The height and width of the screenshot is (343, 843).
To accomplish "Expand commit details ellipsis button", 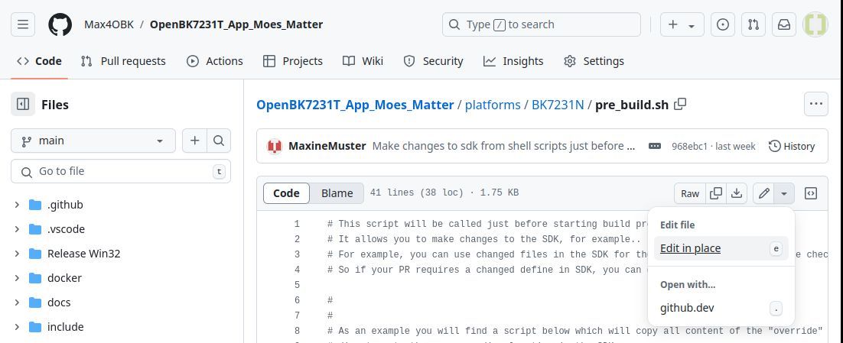I will tap(654, 146).
